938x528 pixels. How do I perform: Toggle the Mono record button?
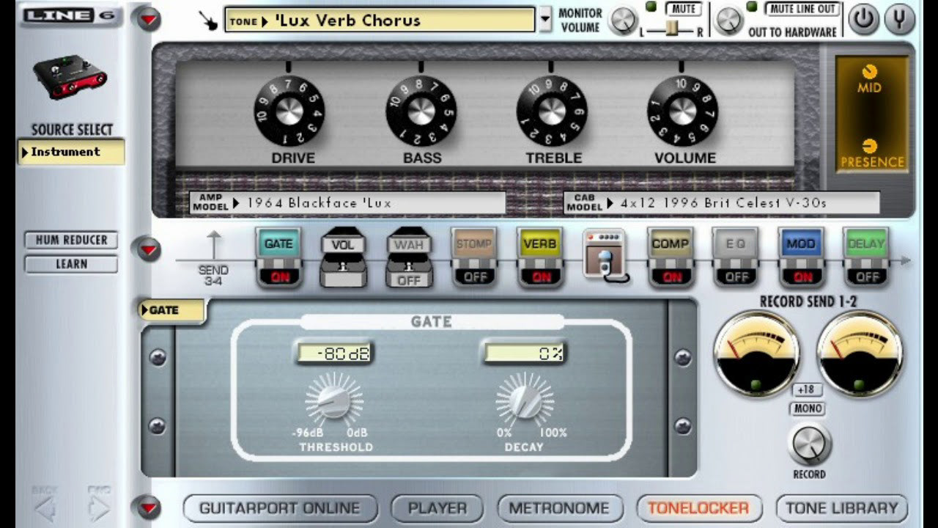pyautogui.click(x=808, y=408)
